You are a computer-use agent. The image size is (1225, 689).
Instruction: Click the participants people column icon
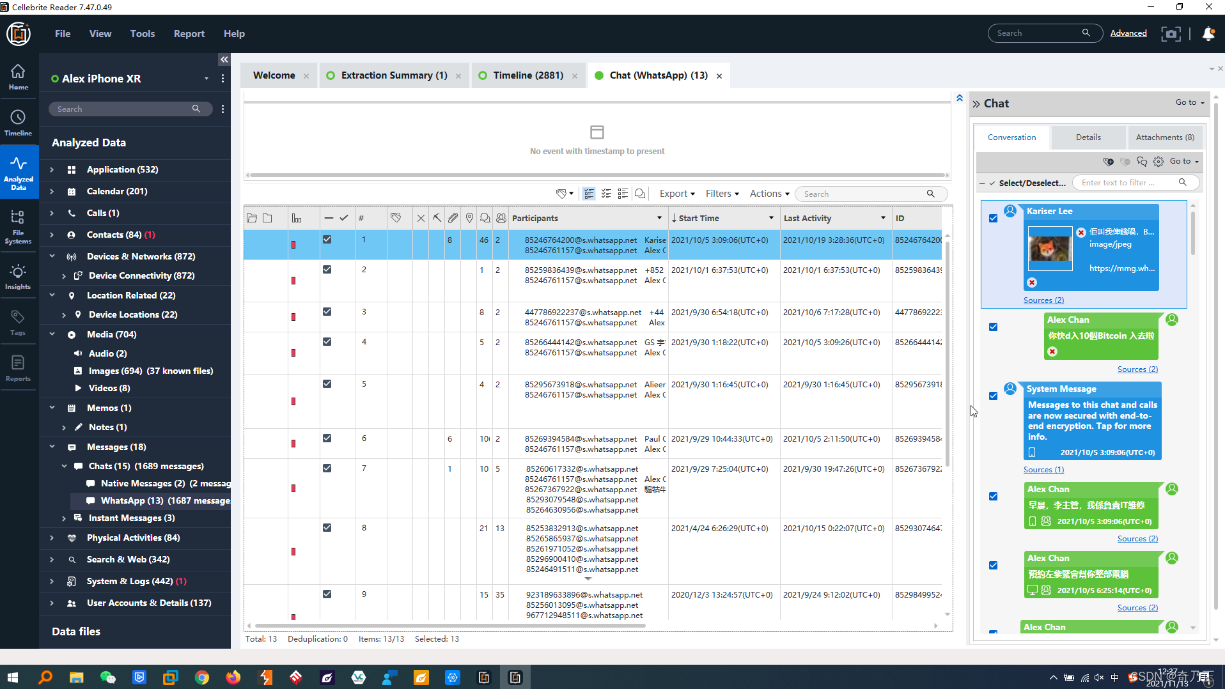(x=501, y=218)
